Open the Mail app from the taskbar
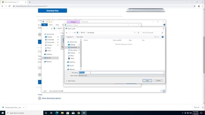The width and height of the screenshot is (205, 115). [73, 113]
